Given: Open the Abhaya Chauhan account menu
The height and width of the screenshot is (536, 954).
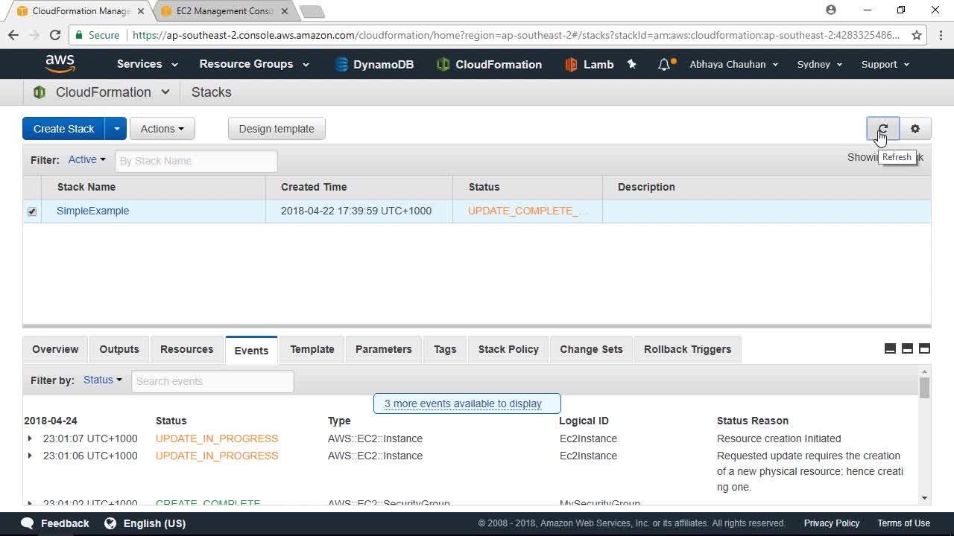Looking at the screenshot, I should coord(734,64).
